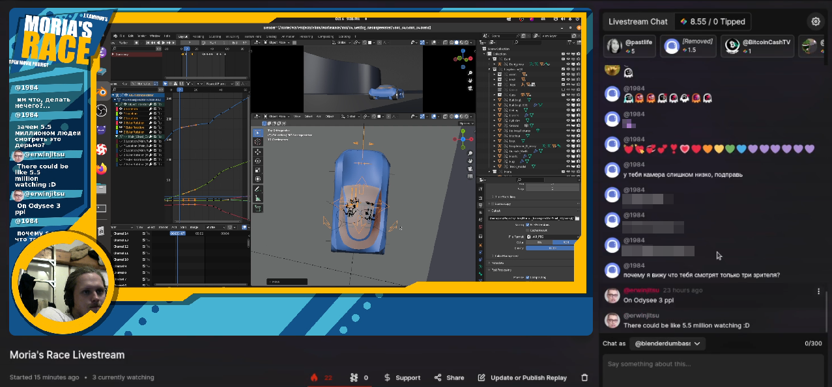
Task: Select the [Removed] tipper chip
Action: pos(689,46)
